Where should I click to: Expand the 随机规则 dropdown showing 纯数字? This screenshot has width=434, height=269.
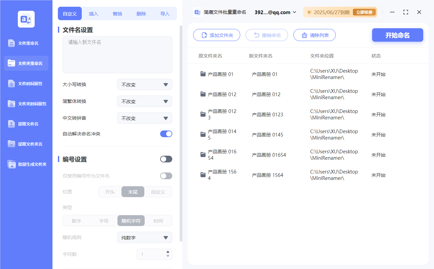(144, 237)
